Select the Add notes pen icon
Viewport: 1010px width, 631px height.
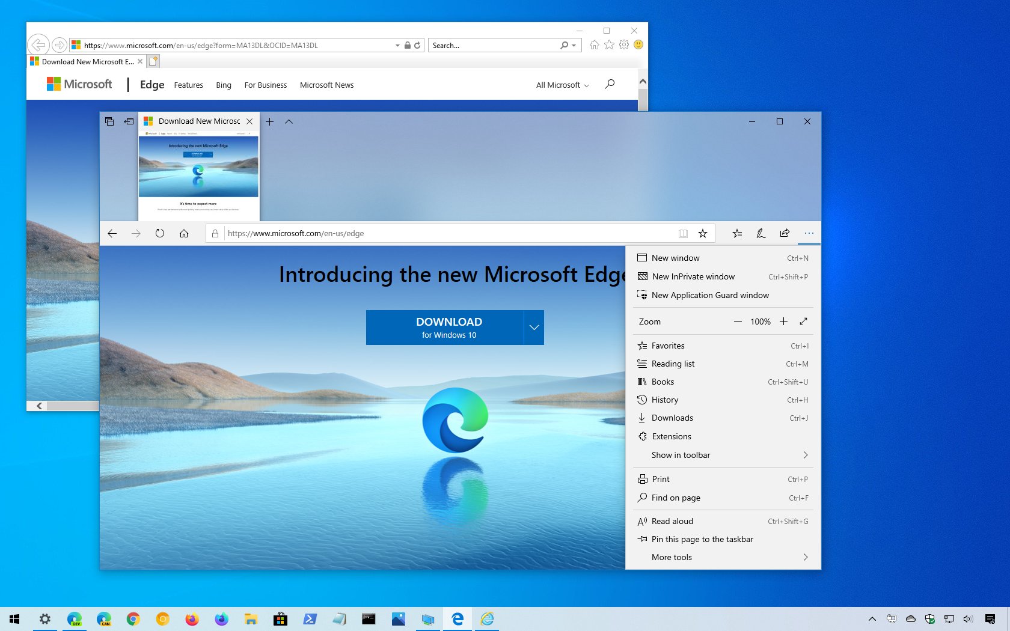761,233
